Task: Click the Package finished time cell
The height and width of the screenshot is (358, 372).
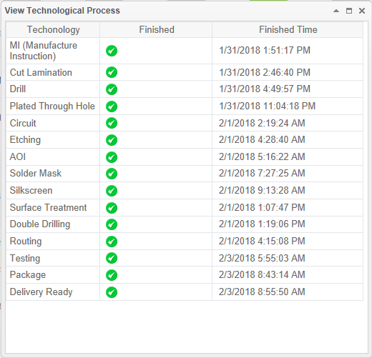Action: (x=288, y=275)
